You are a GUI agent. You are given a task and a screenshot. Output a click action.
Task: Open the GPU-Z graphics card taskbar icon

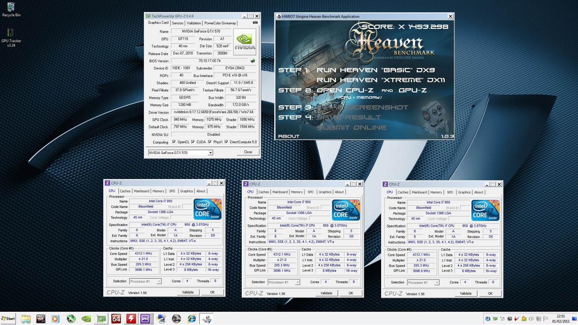[x=102, y=318]
